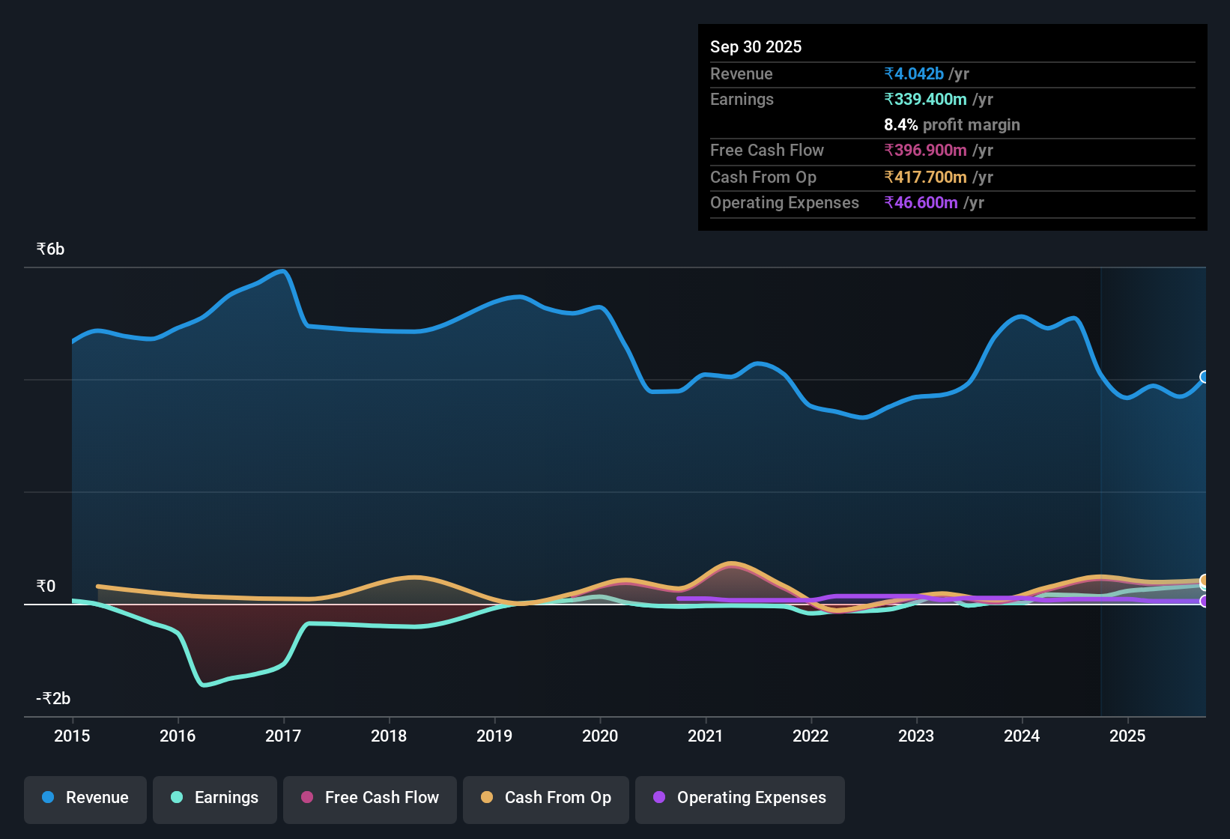
Task: Select the purple Operating Expenses dot in legend
Action: pos(659,798)
